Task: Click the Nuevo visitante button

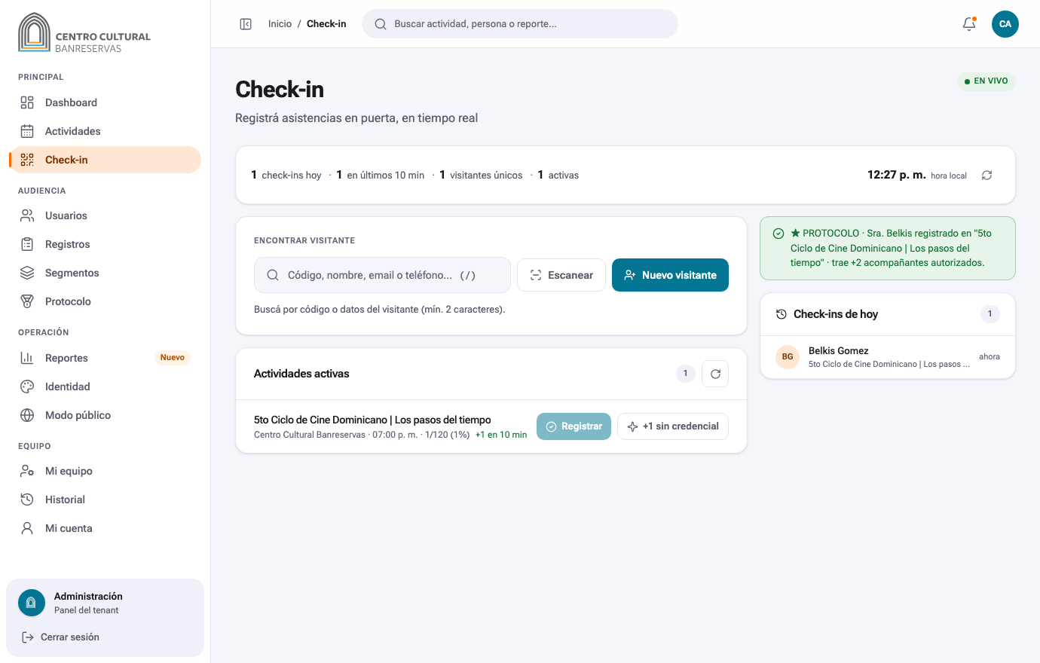Action: [670, 275]
